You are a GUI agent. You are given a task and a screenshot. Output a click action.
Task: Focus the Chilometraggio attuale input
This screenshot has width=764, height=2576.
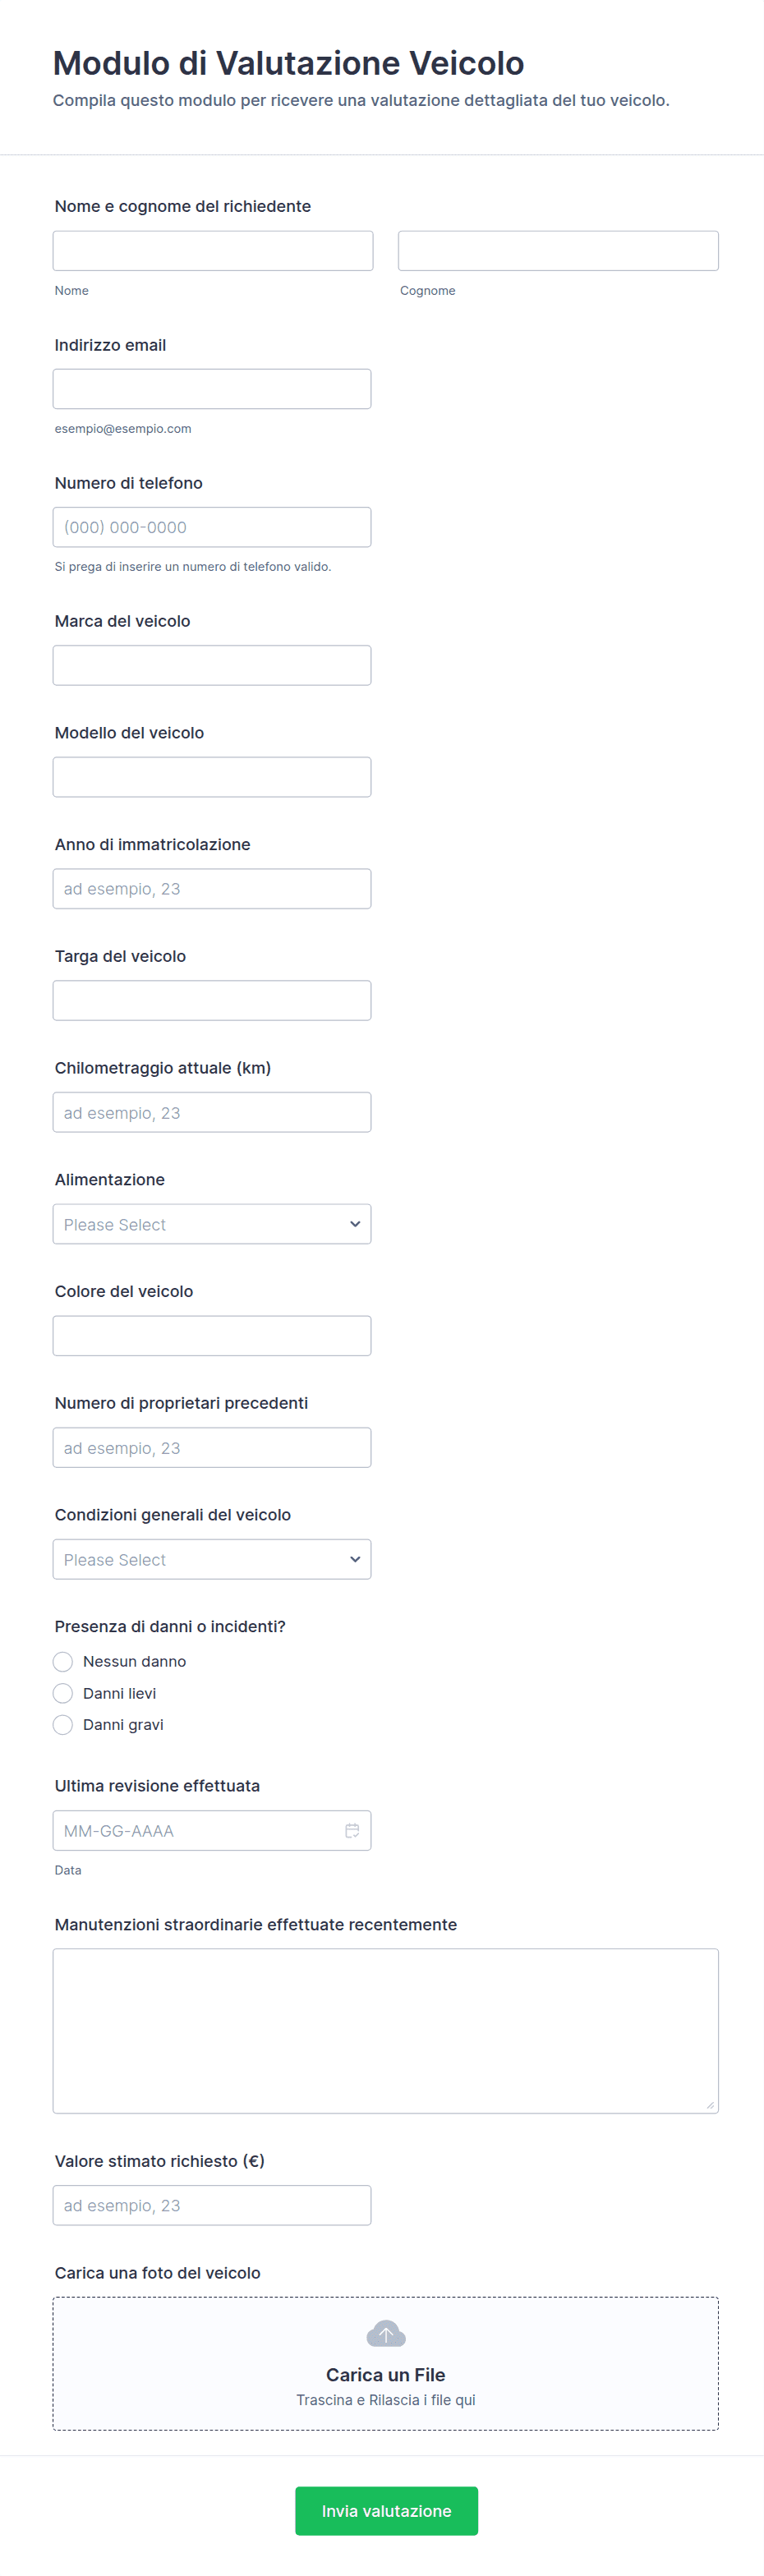(212, 1112)
